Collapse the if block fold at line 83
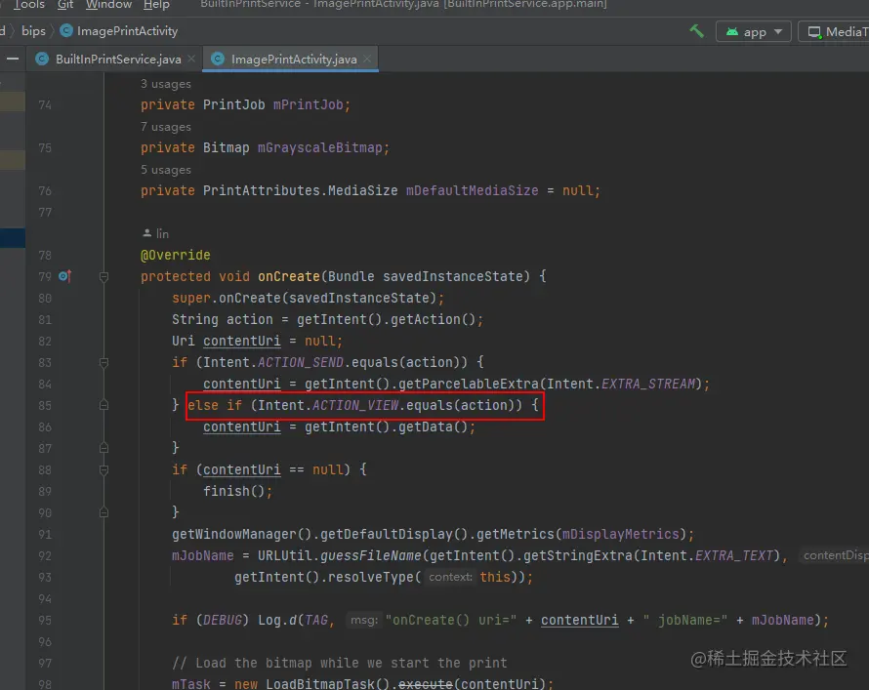Image resolution: width=869 pixels, height=690 pixels. coord(103,363)
